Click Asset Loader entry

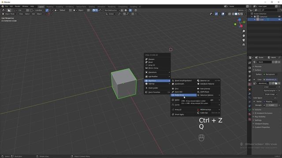coord(157,88)
